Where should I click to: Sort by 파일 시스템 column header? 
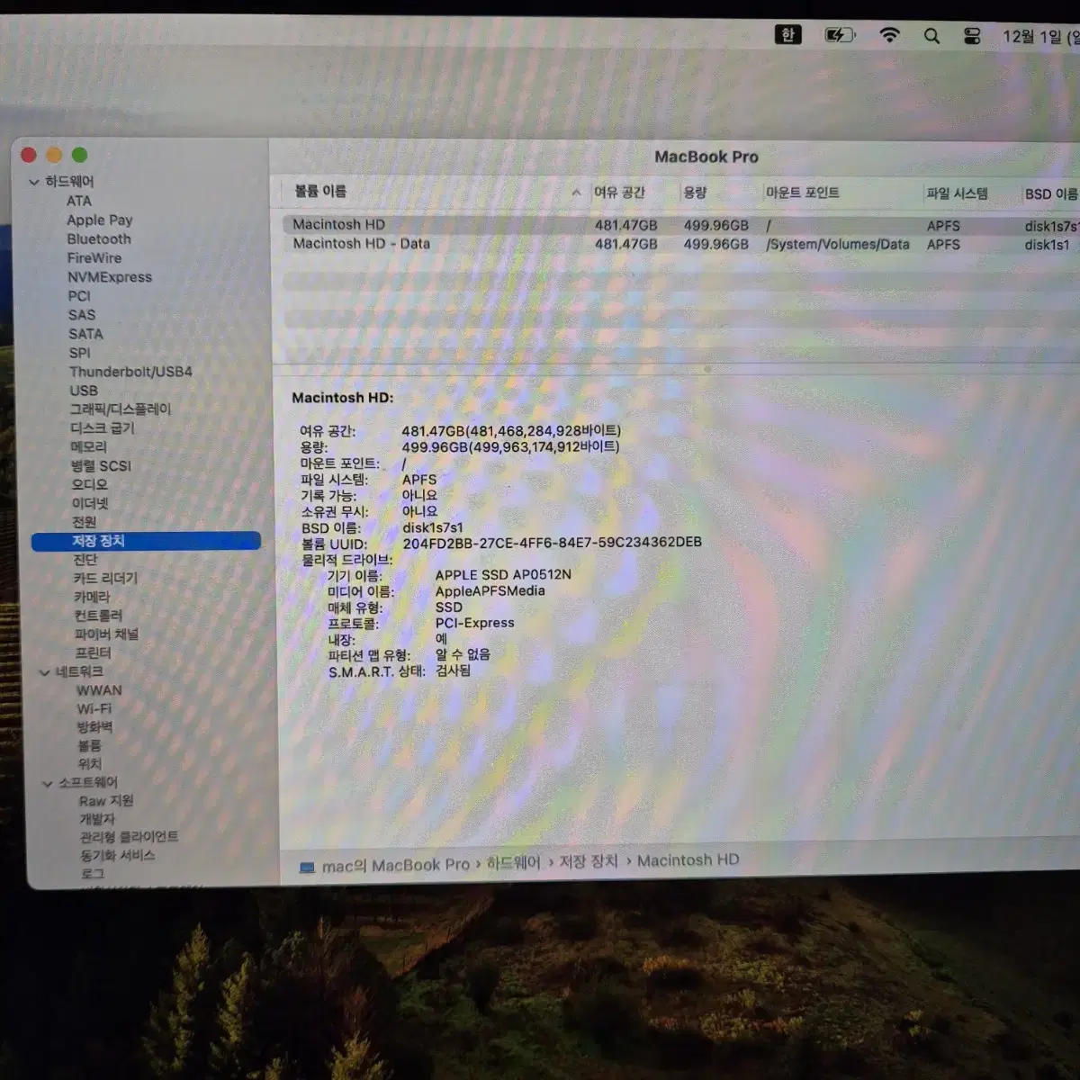pos(957,193)
